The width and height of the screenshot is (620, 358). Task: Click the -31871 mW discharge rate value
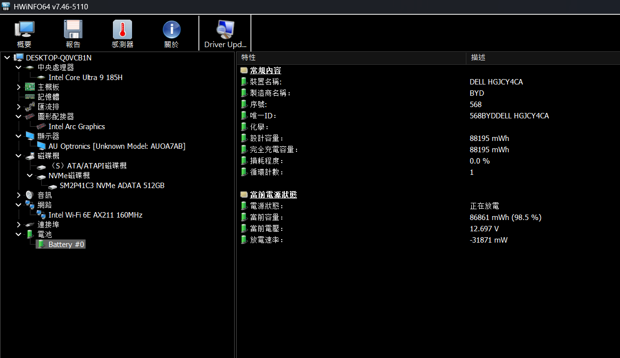pos(488,240)
